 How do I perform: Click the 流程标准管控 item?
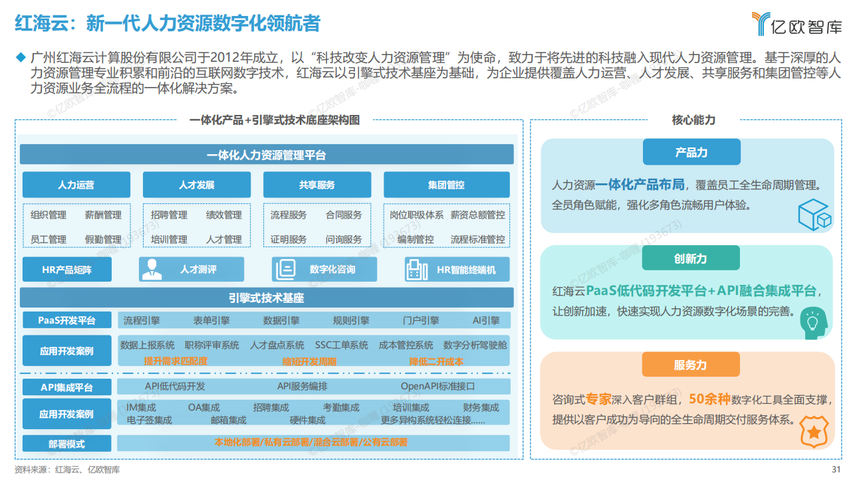477,239
